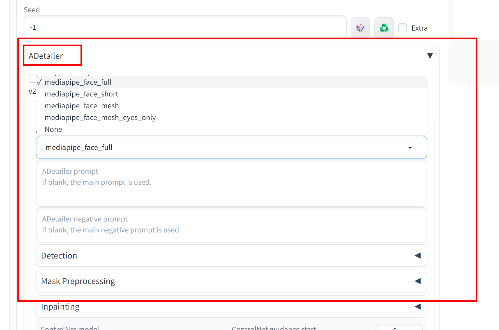
Task: Select mediapipe_face_mesh_eyes_only option
Action: (100, 117)
